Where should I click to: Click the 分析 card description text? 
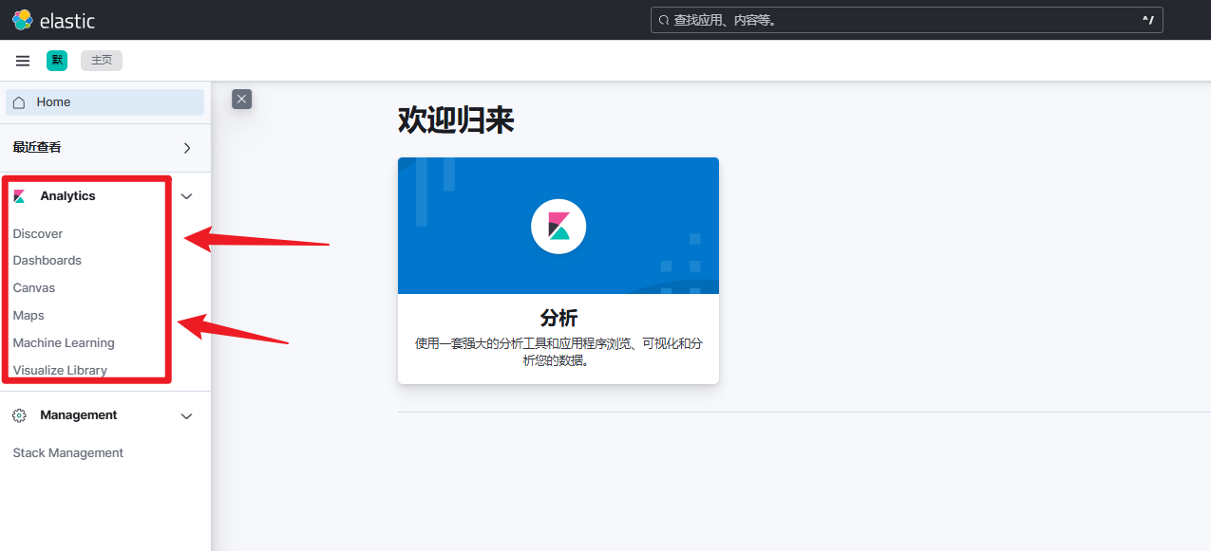[x=558, y=352]
